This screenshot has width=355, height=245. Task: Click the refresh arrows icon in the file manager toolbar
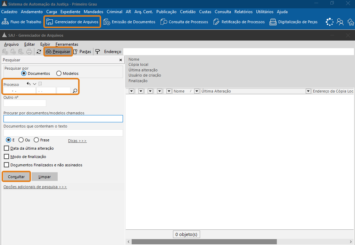[39, 52]
